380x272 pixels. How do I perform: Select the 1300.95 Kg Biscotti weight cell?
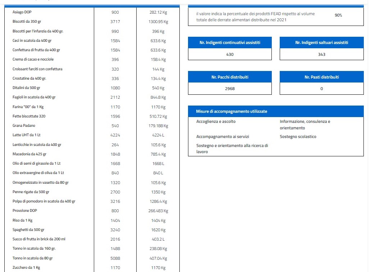coord(158,22)
